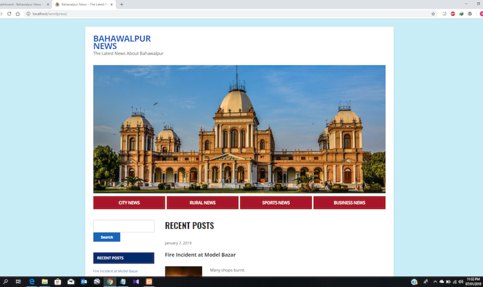Click the RECENT POSTS main heading
The height and width of the screenshot is (287, 483).
pyautogui.click(x=190, y=226)
